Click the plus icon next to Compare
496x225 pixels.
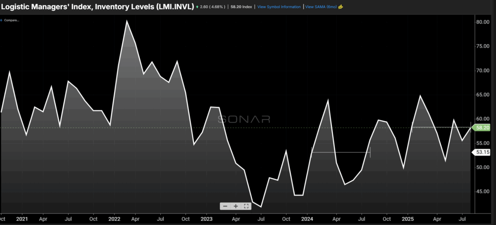(2, 20)
